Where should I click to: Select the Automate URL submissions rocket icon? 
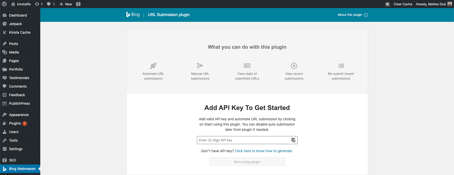(x=153, y=65)
